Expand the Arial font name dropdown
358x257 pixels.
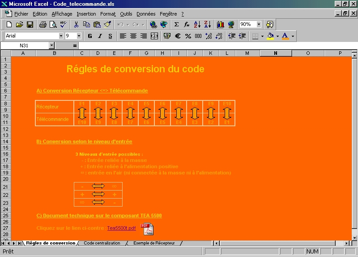coord(61,36)
